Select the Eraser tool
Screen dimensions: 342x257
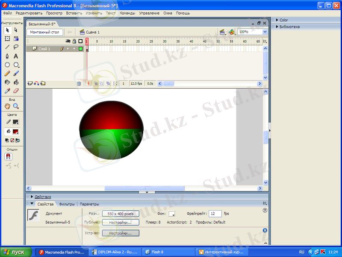16,91
